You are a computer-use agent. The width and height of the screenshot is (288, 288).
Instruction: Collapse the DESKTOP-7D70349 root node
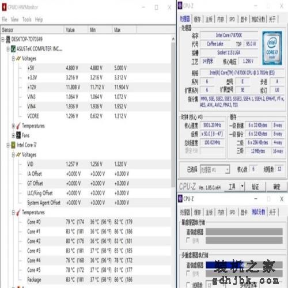pyautogui.click(x=3, y=39)
